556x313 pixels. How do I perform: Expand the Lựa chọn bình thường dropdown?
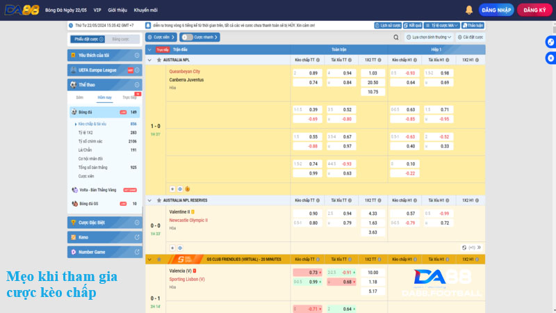click(x=428, y=37)
